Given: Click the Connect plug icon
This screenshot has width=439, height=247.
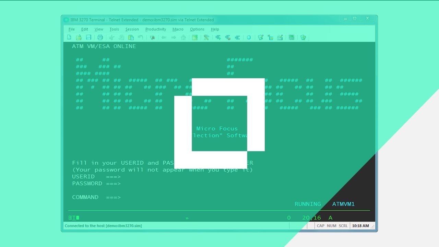Looking at the screenshot, I should click(218, 37).
